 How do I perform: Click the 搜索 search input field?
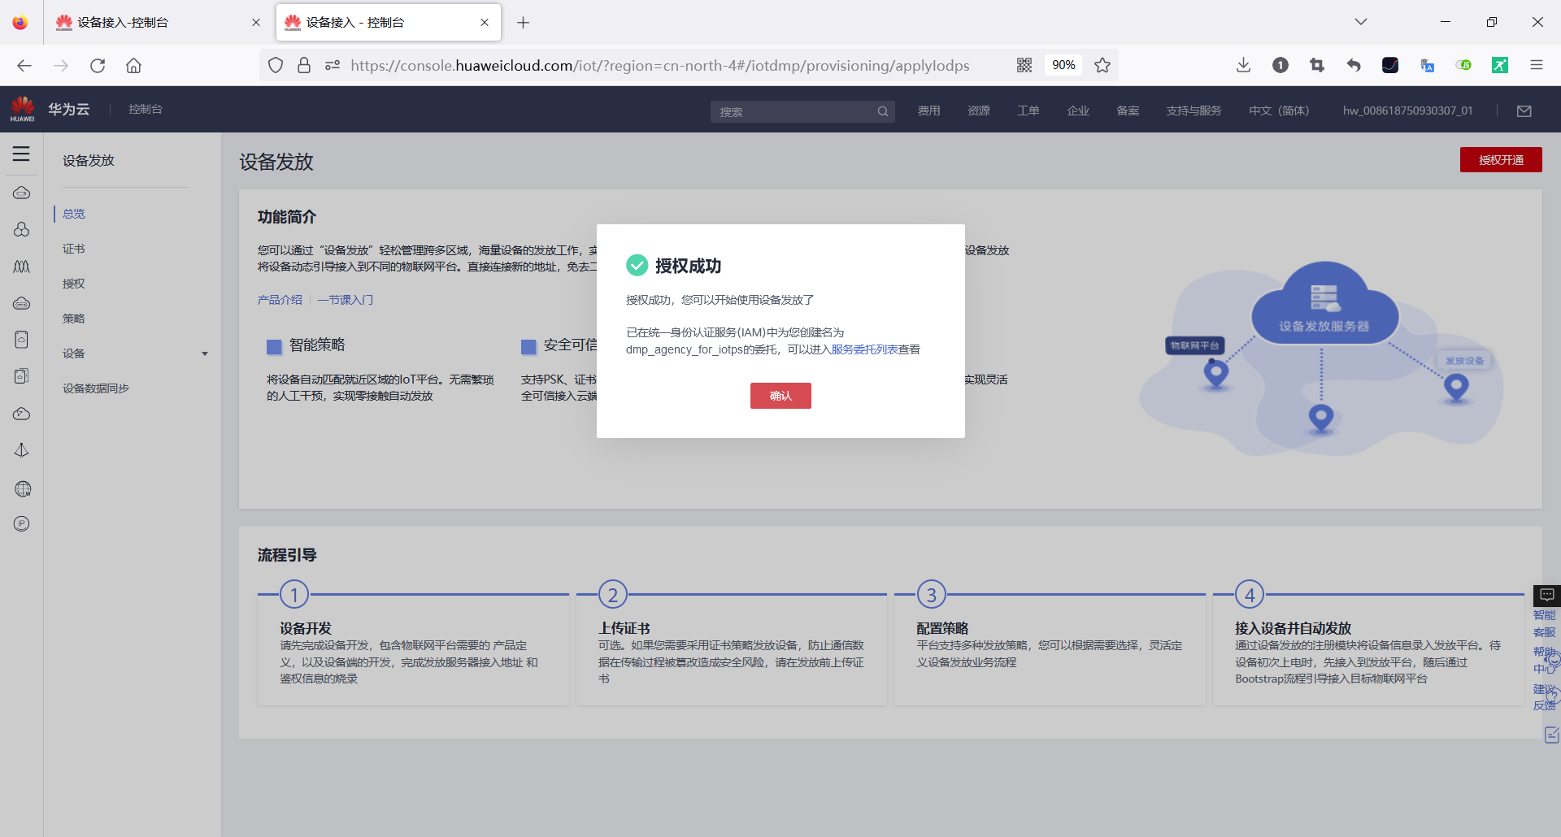(793, 111)
